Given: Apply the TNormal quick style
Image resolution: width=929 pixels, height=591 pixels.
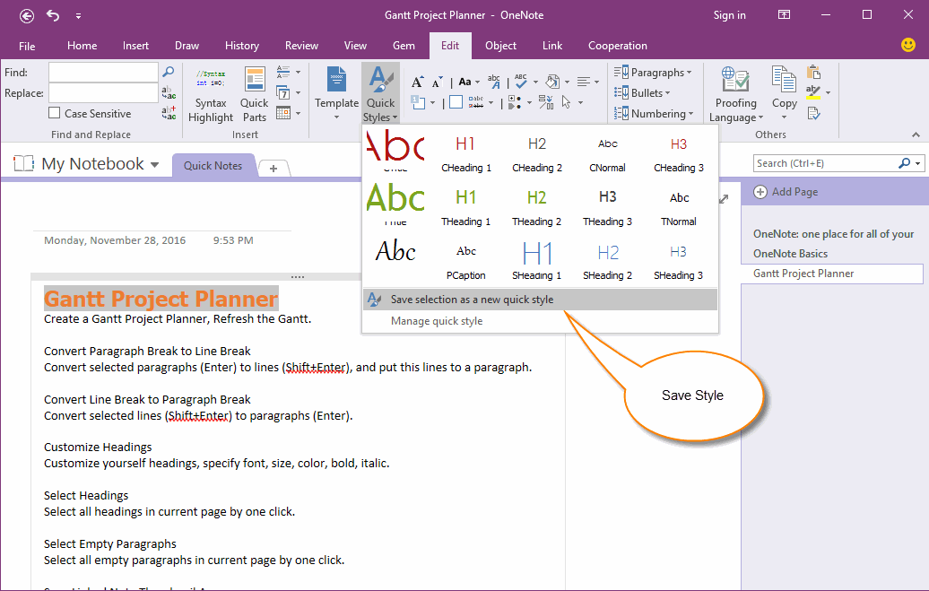Looking at the screenshot, I should point(679,207).
